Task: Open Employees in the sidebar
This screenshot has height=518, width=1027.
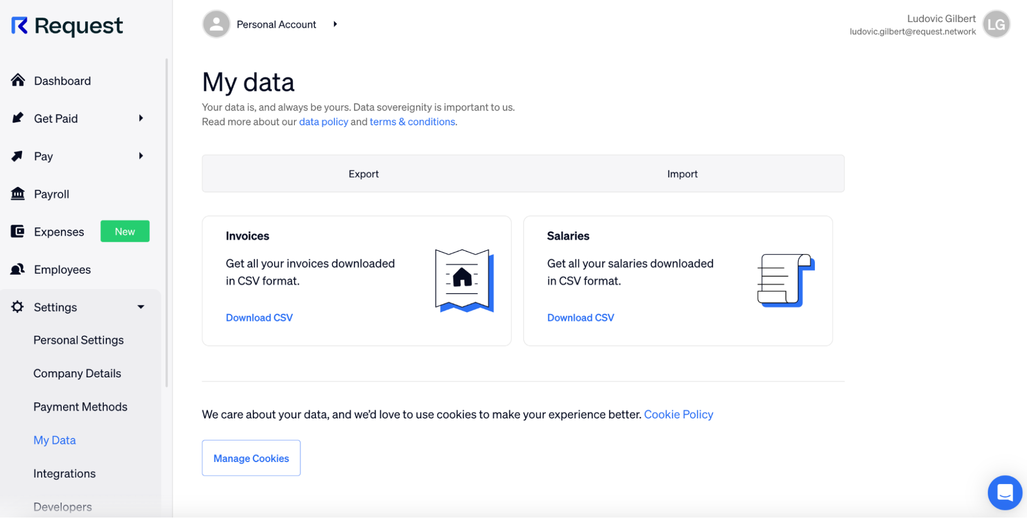Action: [62, 270]
